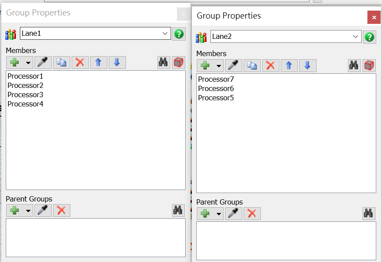Click the eyedropper sampler in Lane1 Members toolbar

[43, 62]
